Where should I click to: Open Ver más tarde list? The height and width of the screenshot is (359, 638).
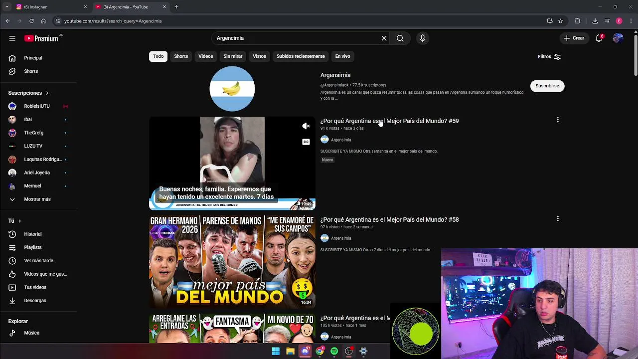[38, 260]
